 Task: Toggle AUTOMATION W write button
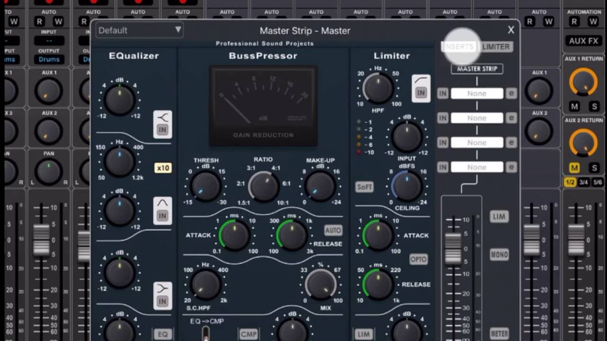tap(593, 21)
